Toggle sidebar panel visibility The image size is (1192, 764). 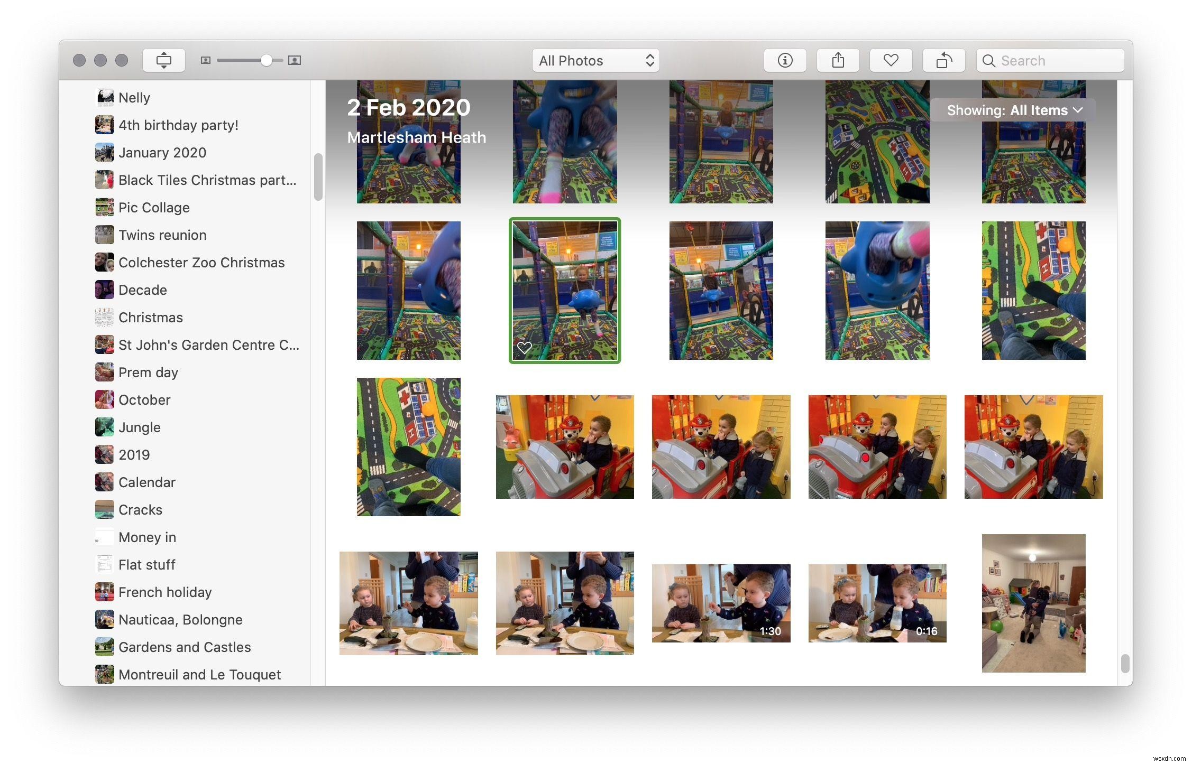point(163,60)
